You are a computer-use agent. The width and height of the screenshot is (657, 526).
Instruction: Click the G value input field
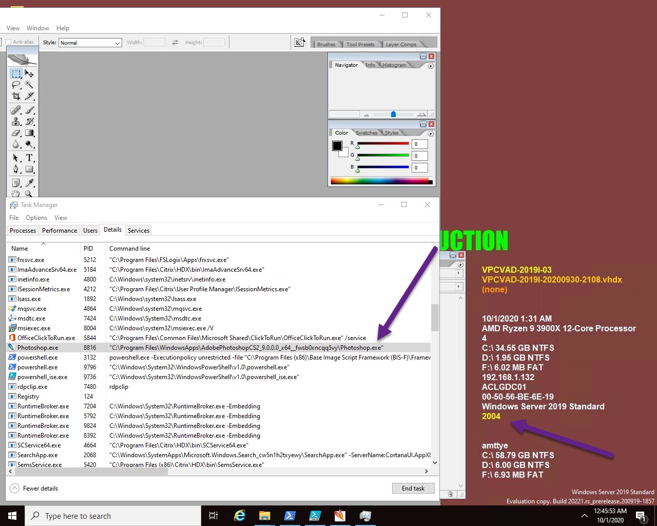click(420, 156)
